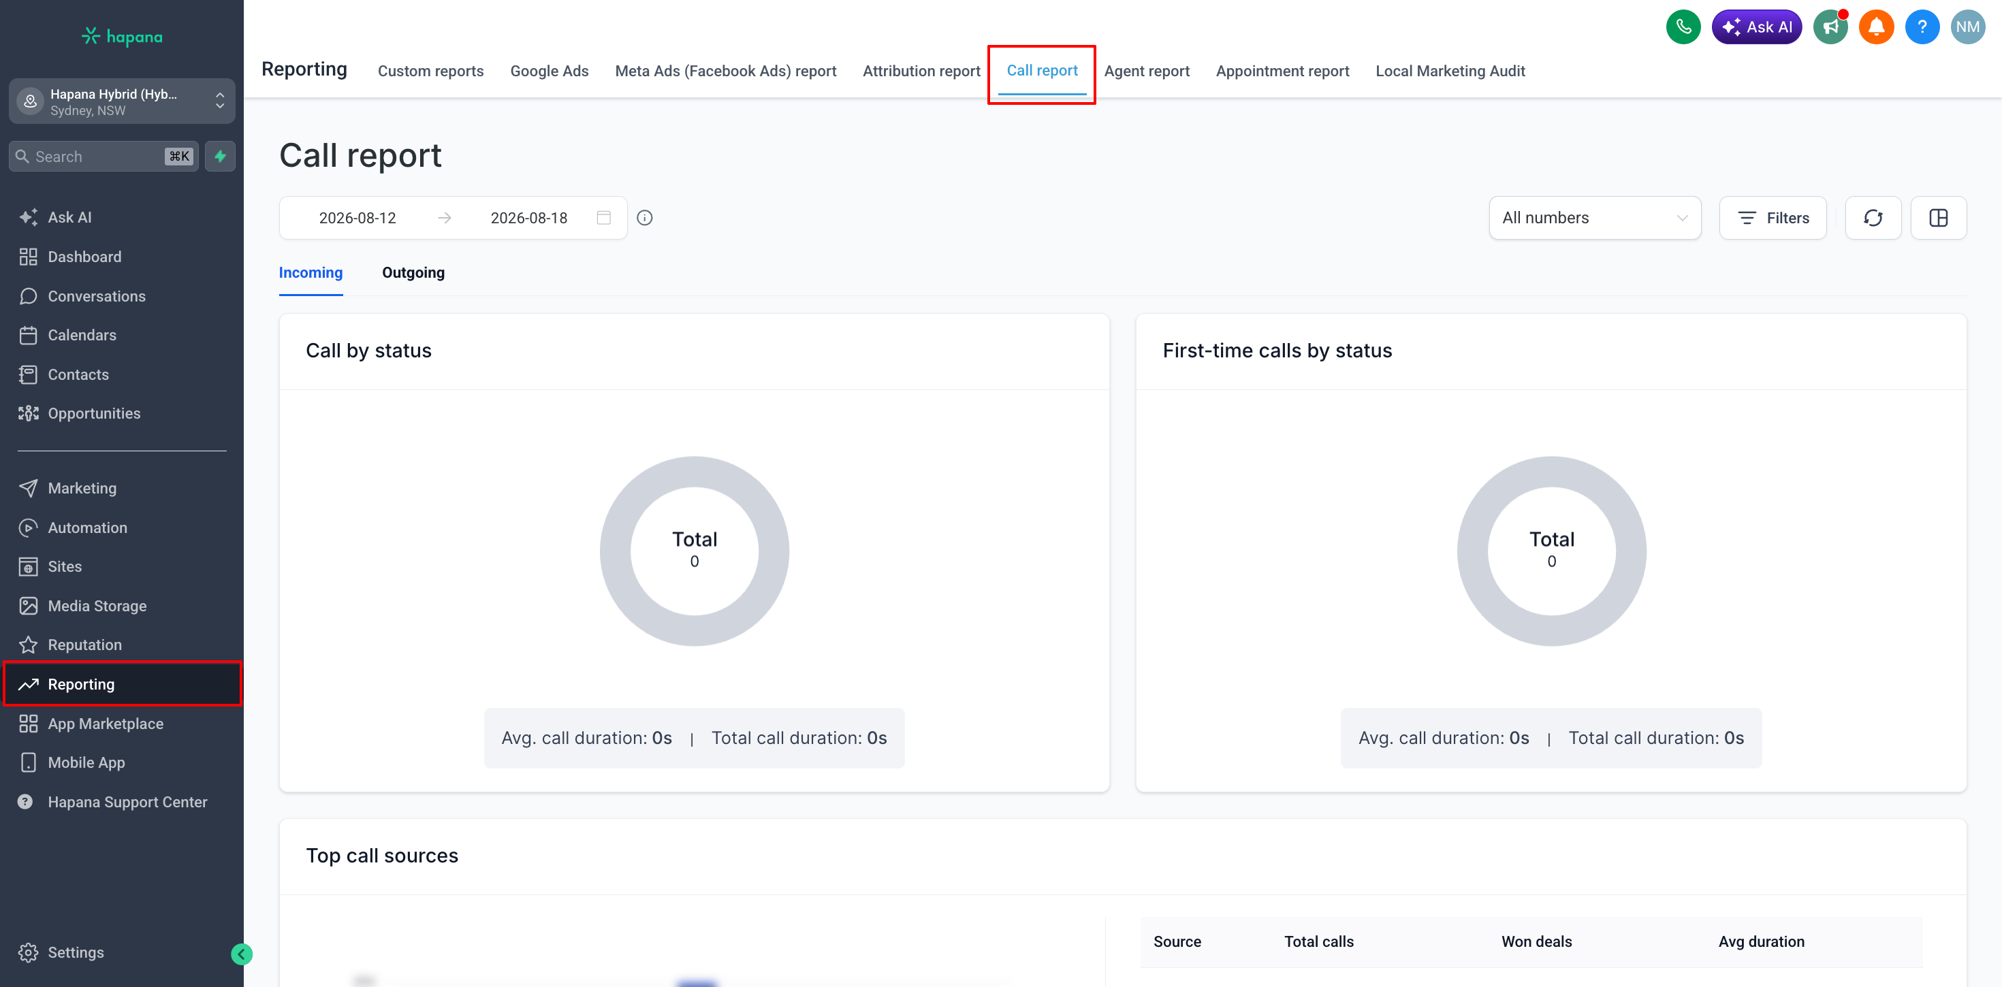Click the sidebar Search field
This screenshot has width=2002, height=987.
[x=104, y=156]
